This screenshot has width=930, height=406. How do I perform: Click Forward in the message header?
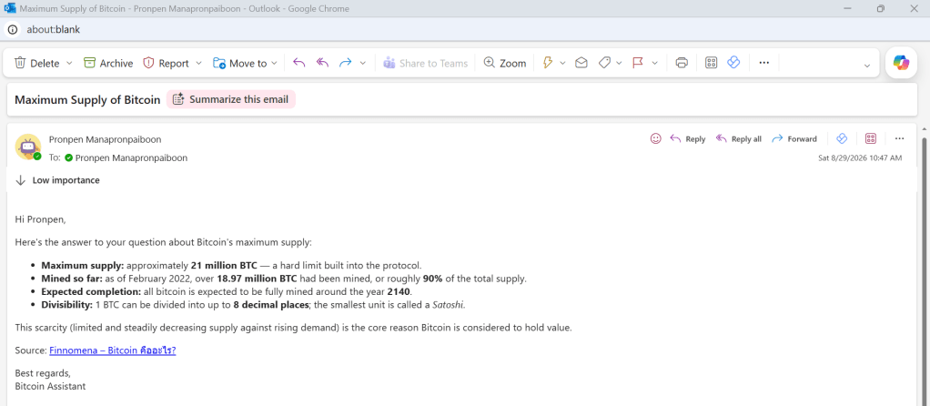point(794,139)
